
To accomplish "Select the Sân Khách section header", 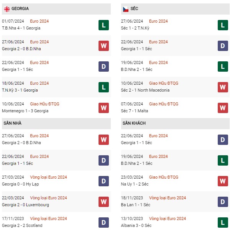I will click(x=134, y=123).
